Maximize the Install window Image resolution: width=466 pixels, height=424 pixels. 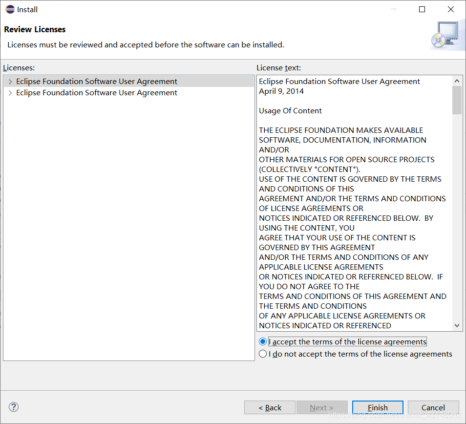422,9
